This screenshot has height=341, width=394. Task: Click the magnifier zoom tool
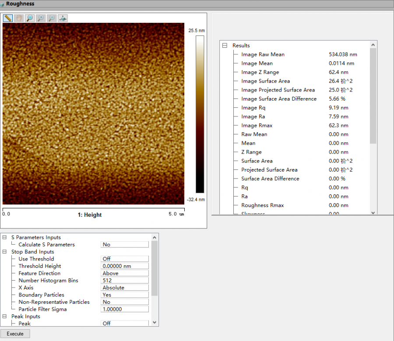click(29, 18)
